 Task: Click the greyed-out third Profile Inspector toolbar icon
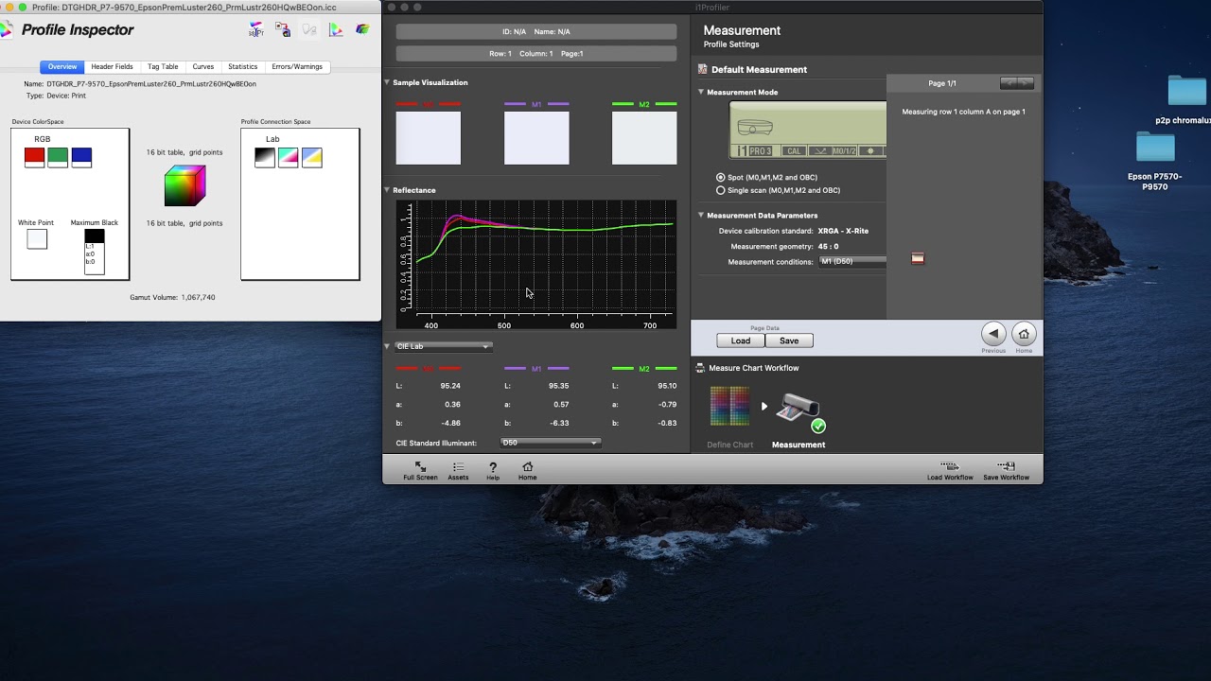[x=309, y=30]
